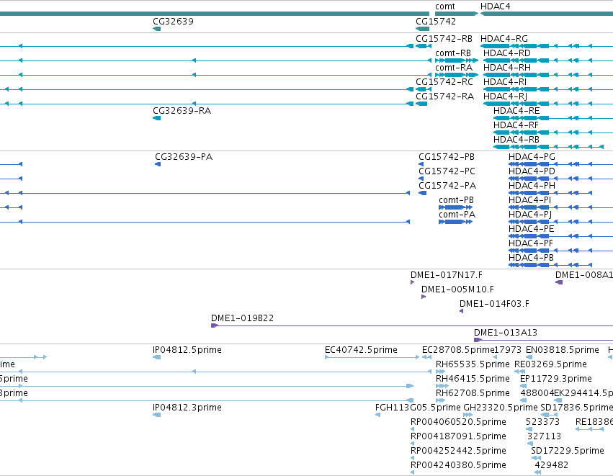Click the CG32639 gene label
The image size is (613, 476).
tap(173, 22)
